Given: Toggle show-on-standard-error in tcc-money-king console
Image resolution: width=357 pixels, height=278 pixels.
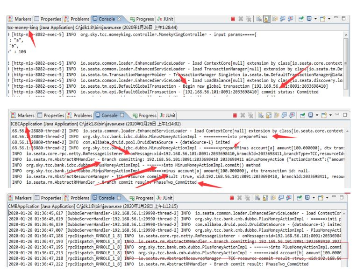Looking at the screenshot, I should coord(290,19).
